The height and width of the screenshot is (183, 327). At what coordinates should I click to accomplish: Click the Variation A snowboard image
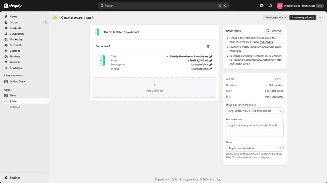pos(102,61)
